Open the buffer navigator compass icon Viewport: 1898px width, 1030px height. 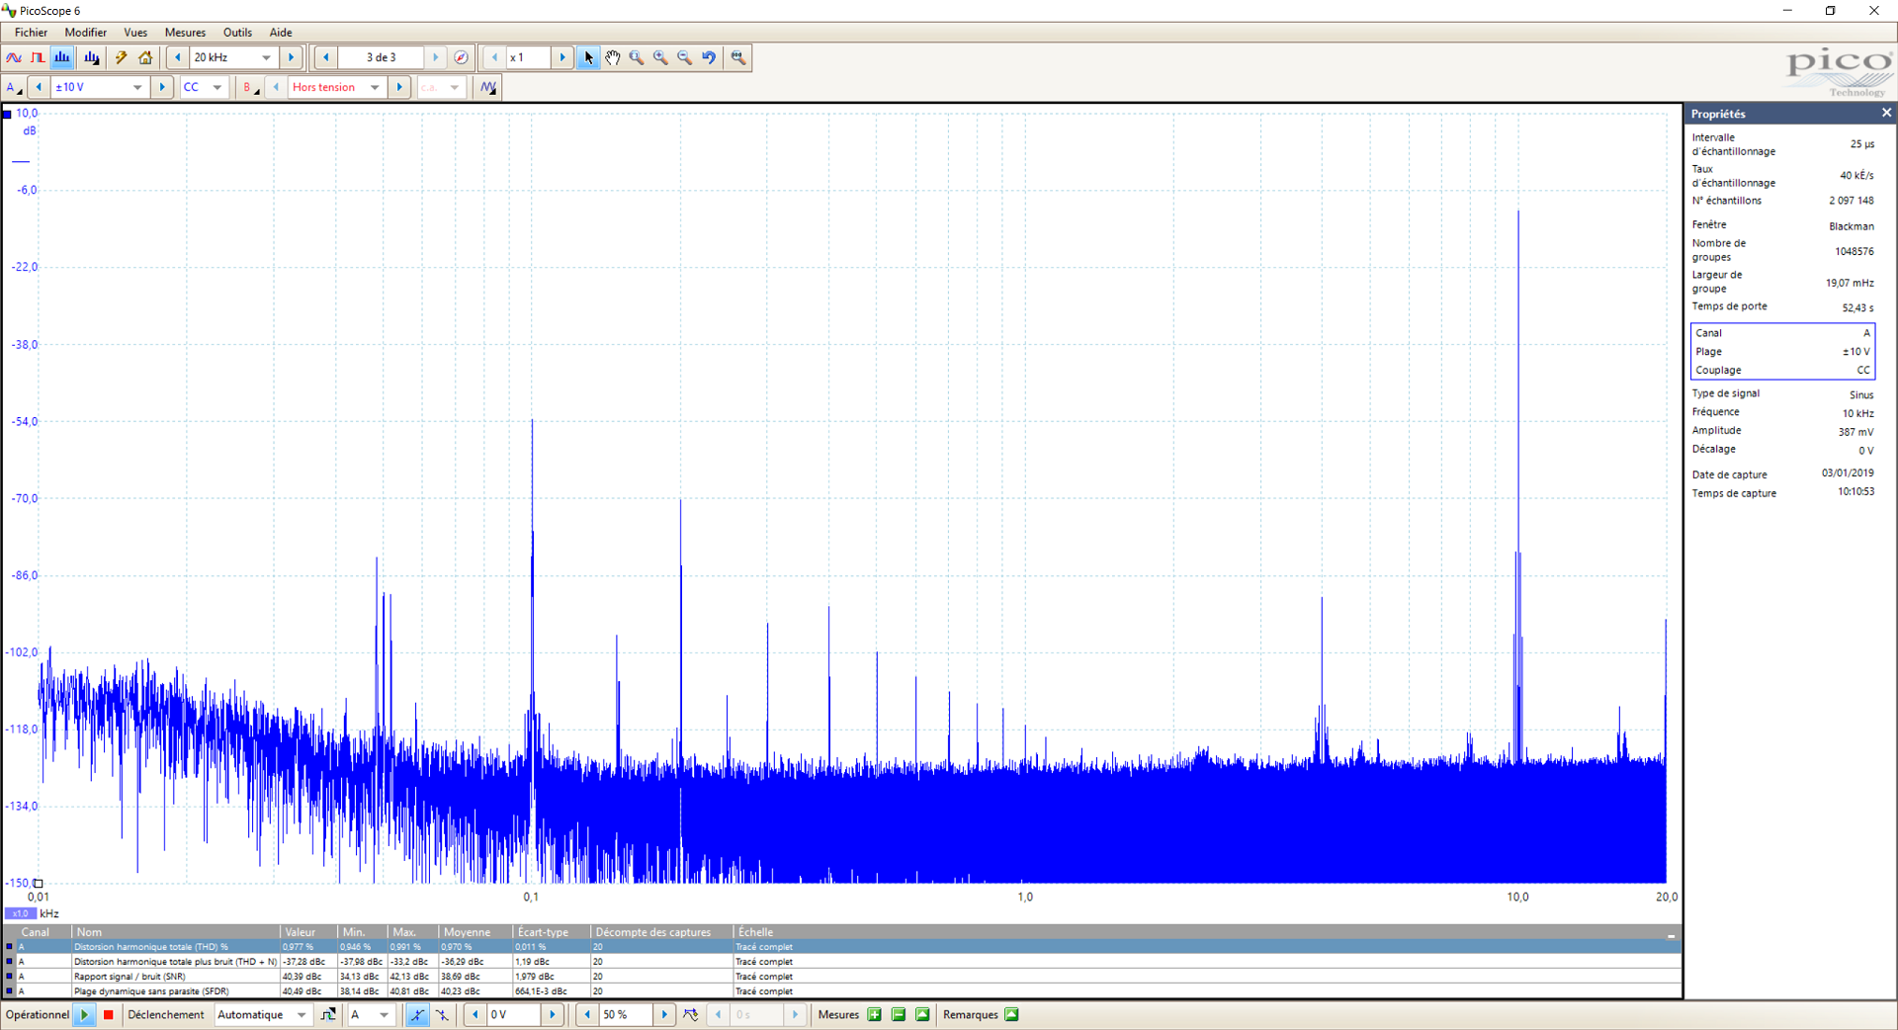click(x=461, y=57)
